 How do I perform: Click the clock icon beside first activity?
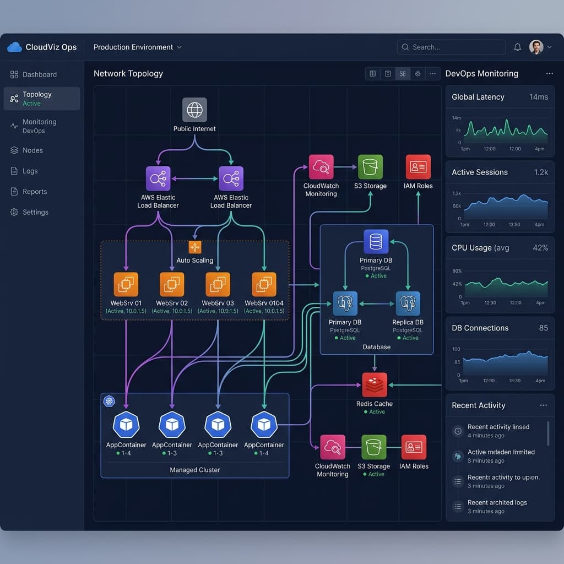(458, 431)
